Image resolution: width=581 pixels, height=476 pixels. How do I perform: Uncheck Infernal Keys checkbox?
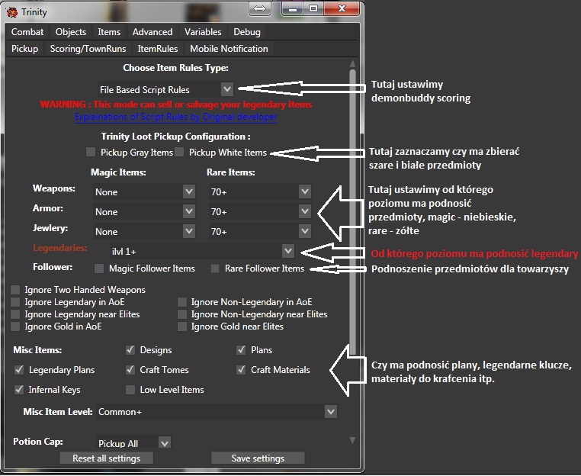tap(19, 390)
